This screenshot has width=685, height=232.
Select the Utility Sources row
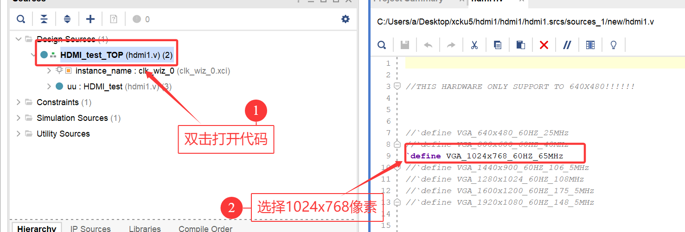pyautogui.click(x=63, y=133)
